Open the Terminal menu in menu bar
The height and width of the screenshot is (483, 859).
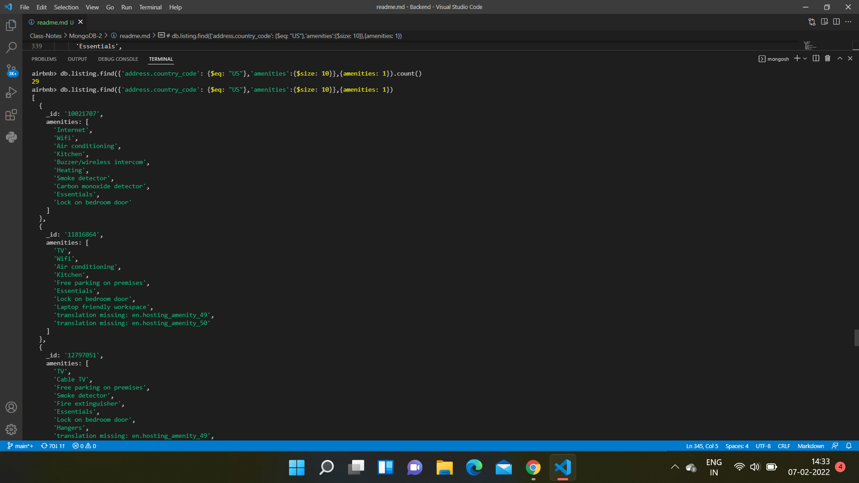[150, 7]
